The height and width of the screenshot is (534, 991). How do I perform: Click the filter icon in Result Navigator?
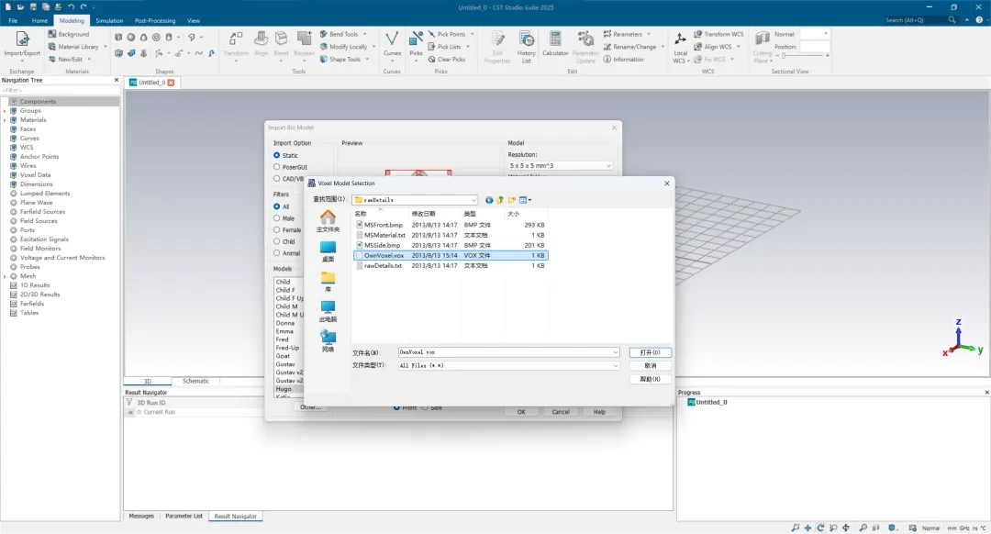pyautogui.click(x=129, y=403)
